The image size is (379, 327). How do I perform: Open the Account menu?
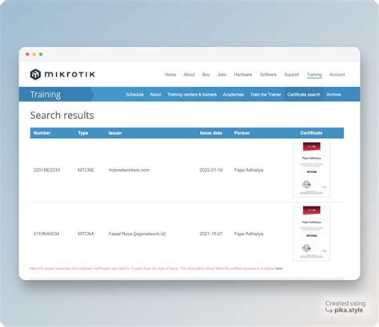click(337, 74)
